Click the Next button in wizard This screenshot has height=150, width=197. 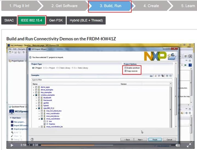(141, 140)
